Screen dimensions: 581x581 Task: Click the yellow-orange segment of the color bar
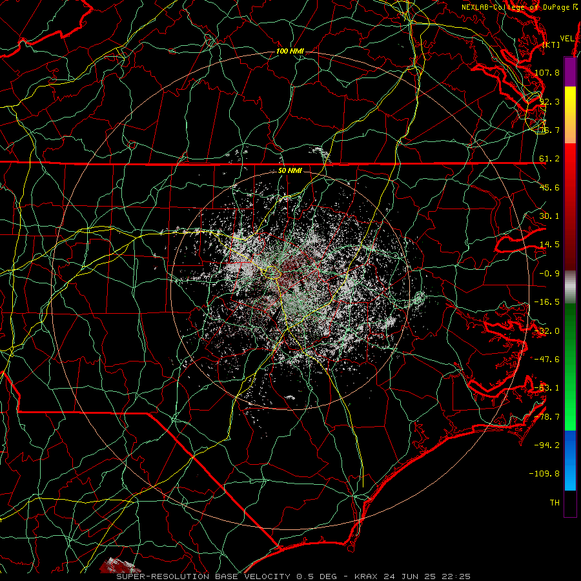(570, 115)
